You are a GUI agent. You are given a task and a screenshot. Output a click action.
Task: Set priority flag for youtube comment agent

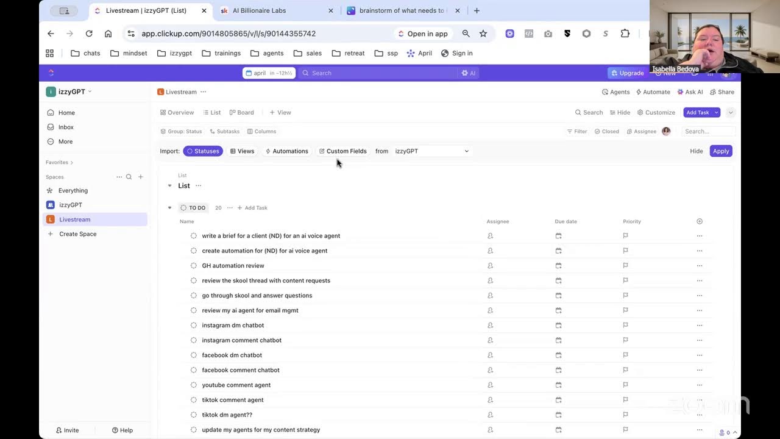point(625,385)
